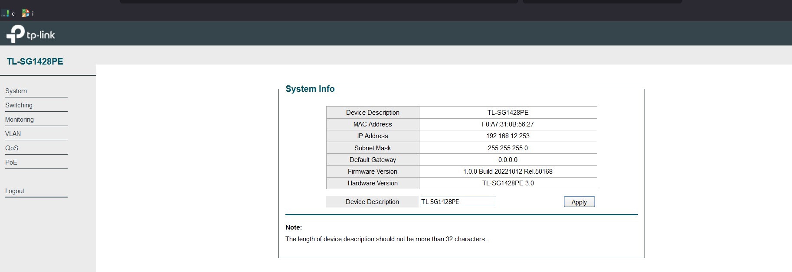Click the Device Description label in the table
The image size is (792, 272).
pyautogui.click(x=373, y=113)
